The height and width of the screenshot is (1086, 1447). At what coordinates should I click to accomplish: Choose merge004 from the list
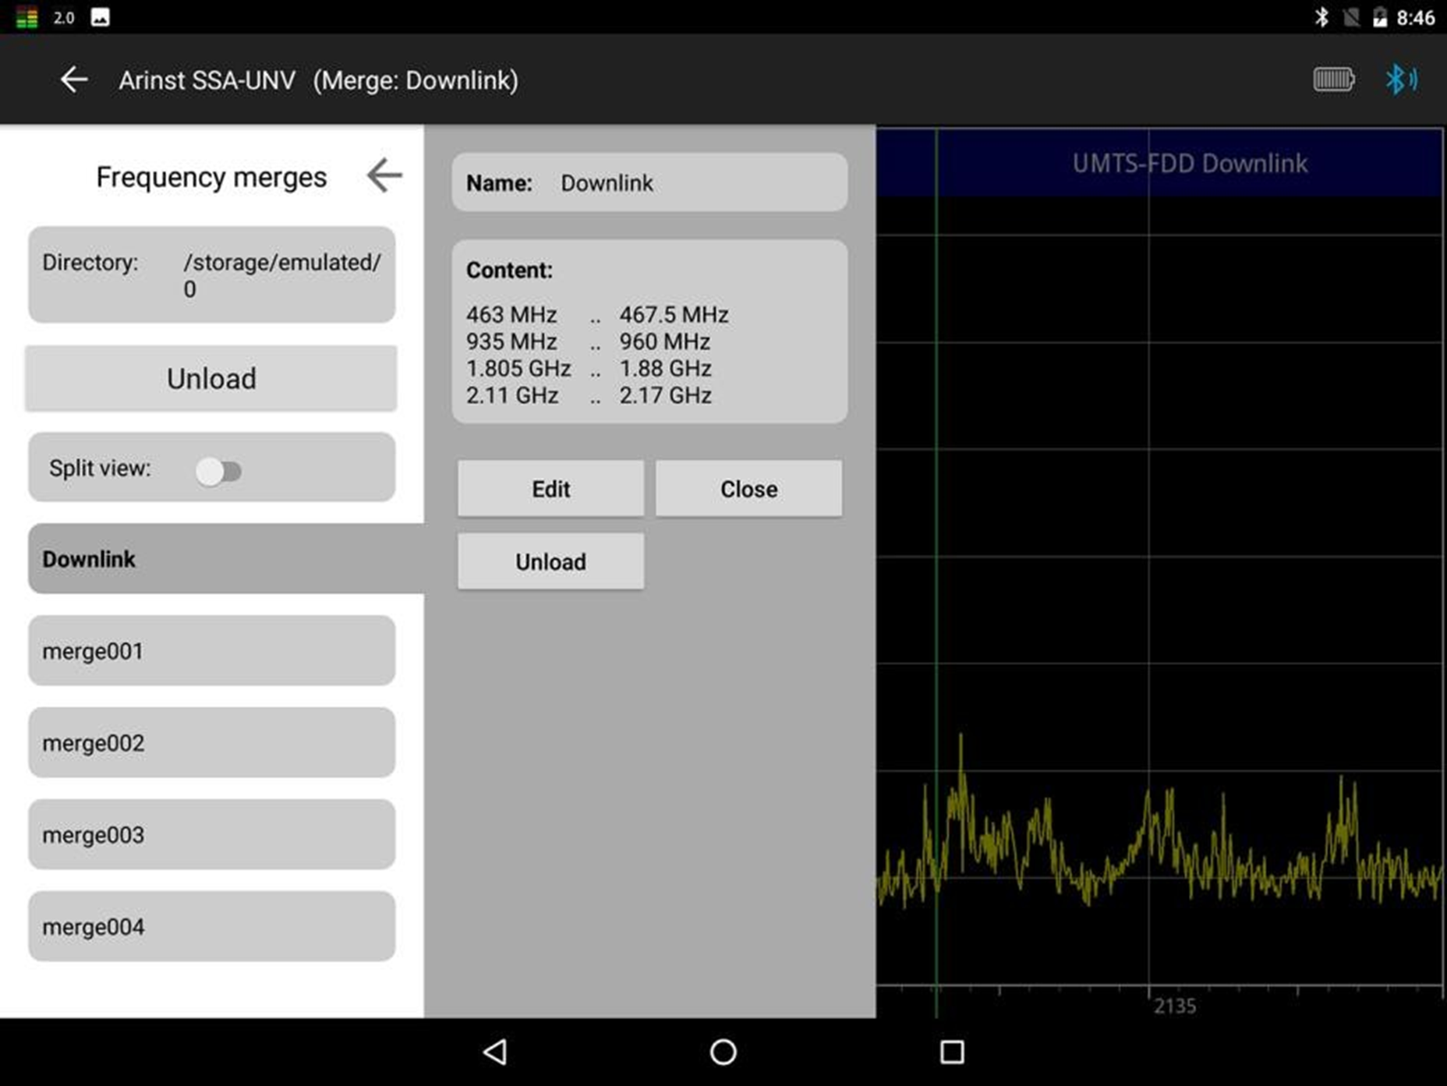pyautogui.click(x=212, y=927)
